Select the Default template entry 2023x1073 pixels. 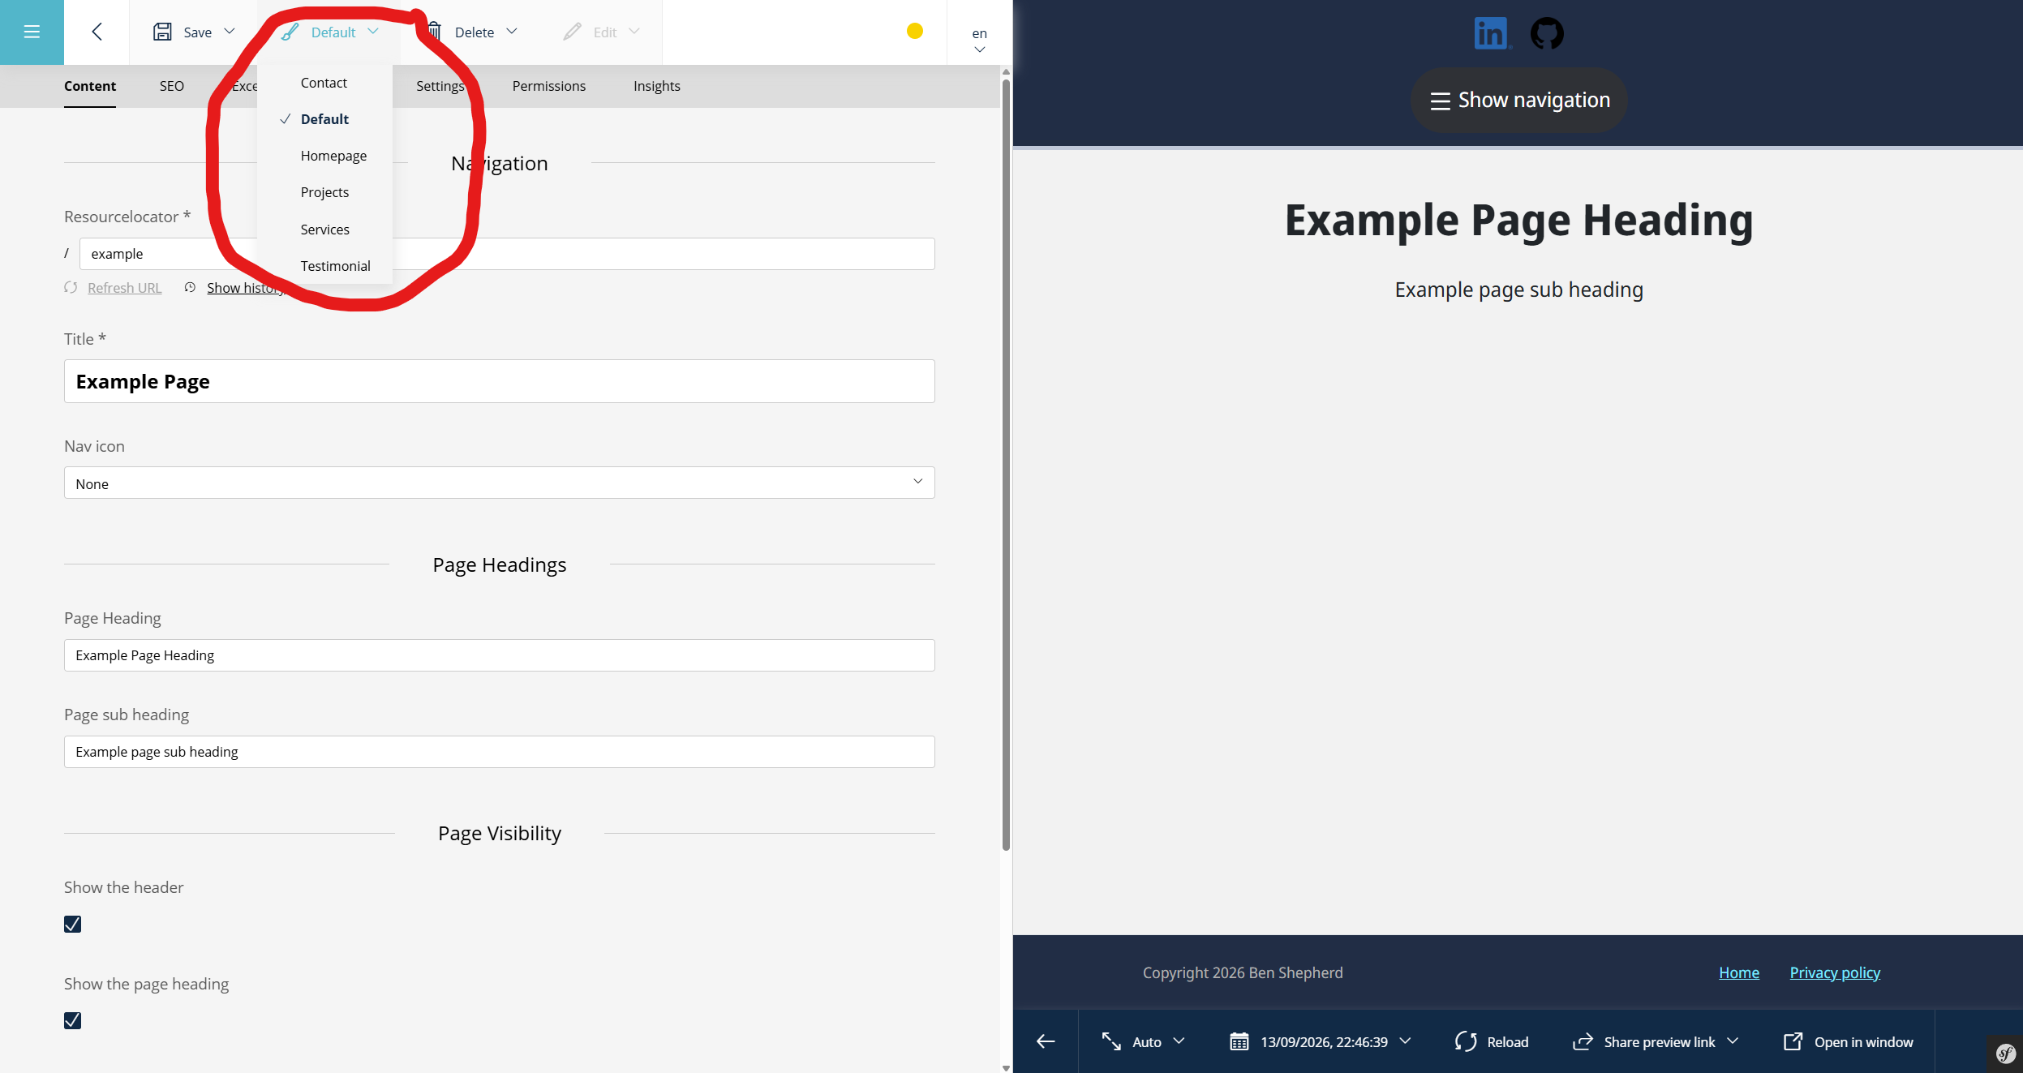point(324,119)
